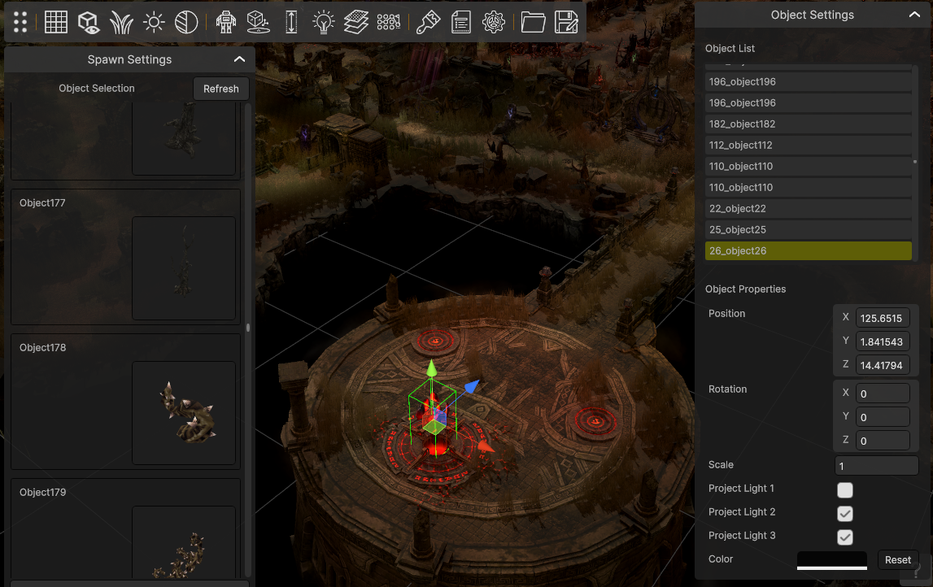
Task: Select highlighted 26_object26 list entry
Action: (808, 251)
